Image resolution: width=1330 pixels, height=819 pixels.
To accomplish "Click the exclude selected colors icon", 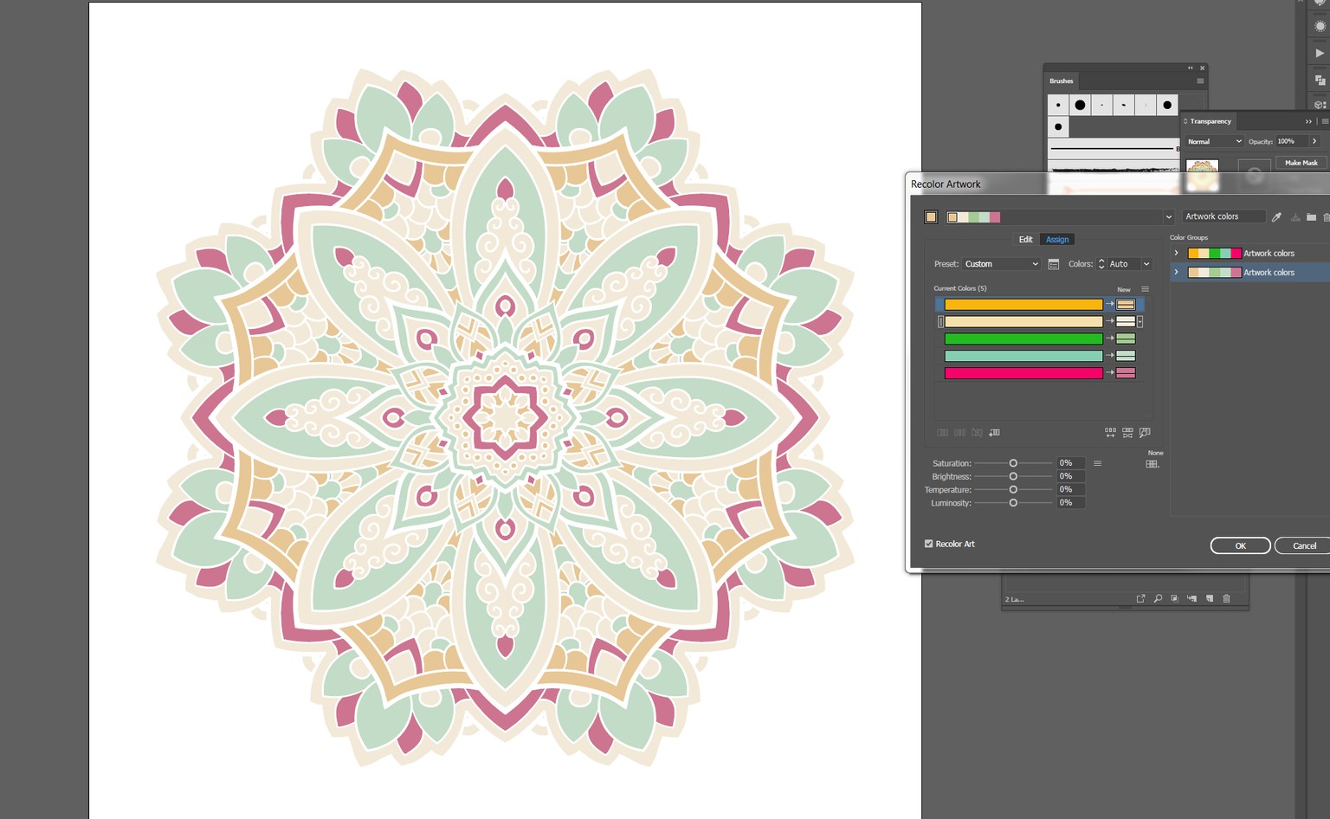I will point(977,433).
